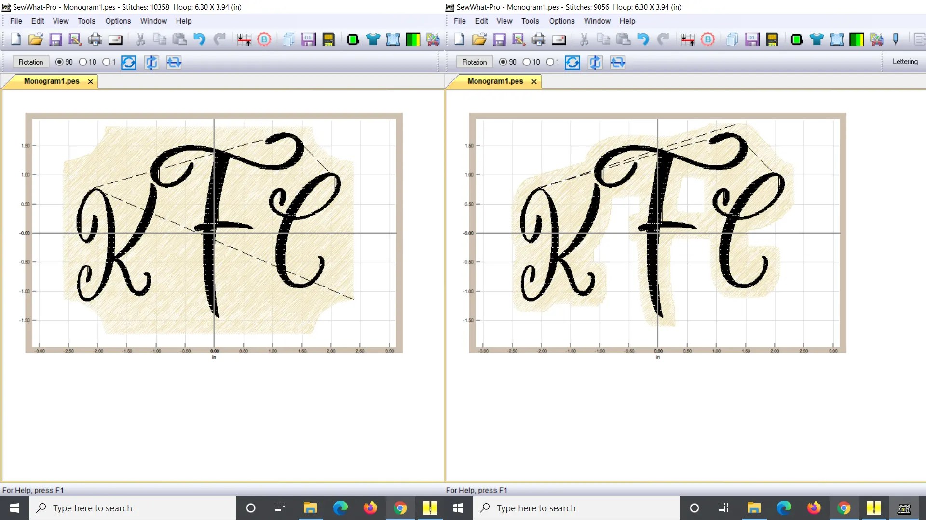Print the monogram design
The image size is (926, 520).
click(95, 39)
